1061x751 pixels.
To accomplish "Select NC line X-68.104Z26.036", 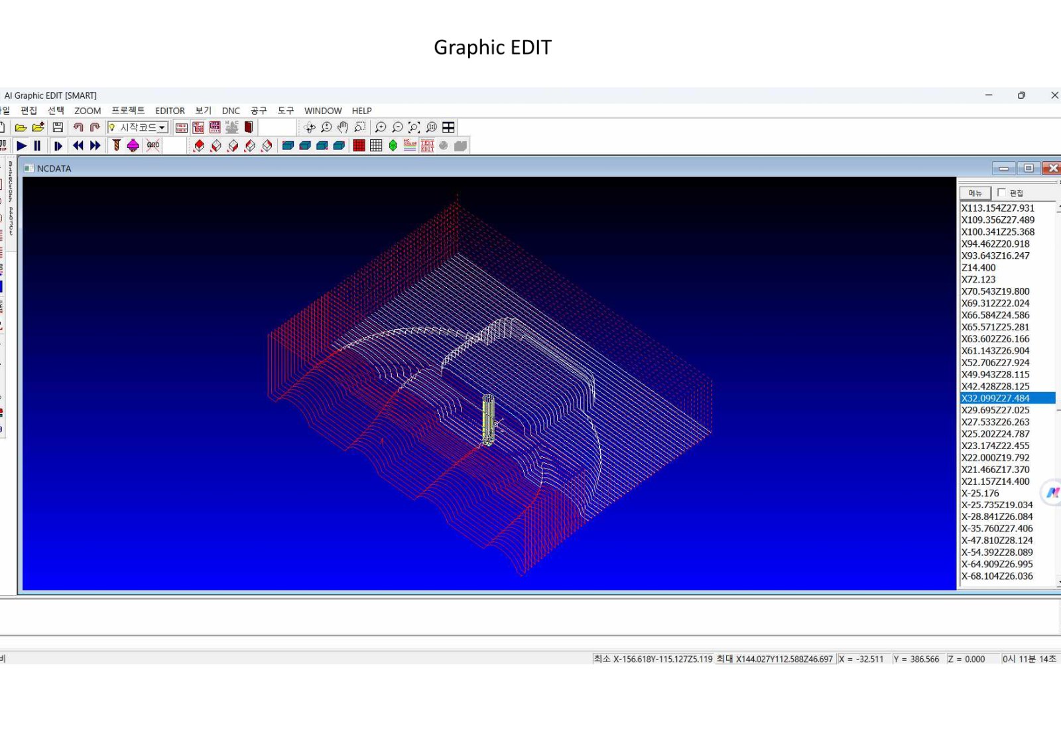I will click(1007, 577).
